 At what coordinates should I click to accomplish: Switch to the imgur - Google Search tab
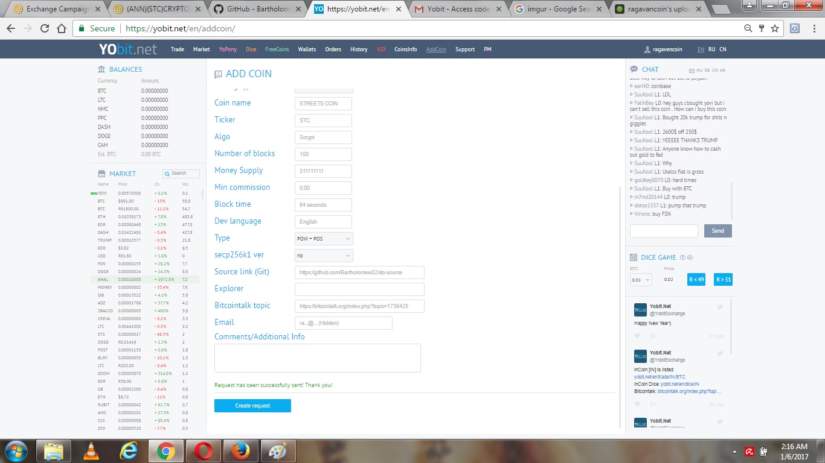pos(557,9)
